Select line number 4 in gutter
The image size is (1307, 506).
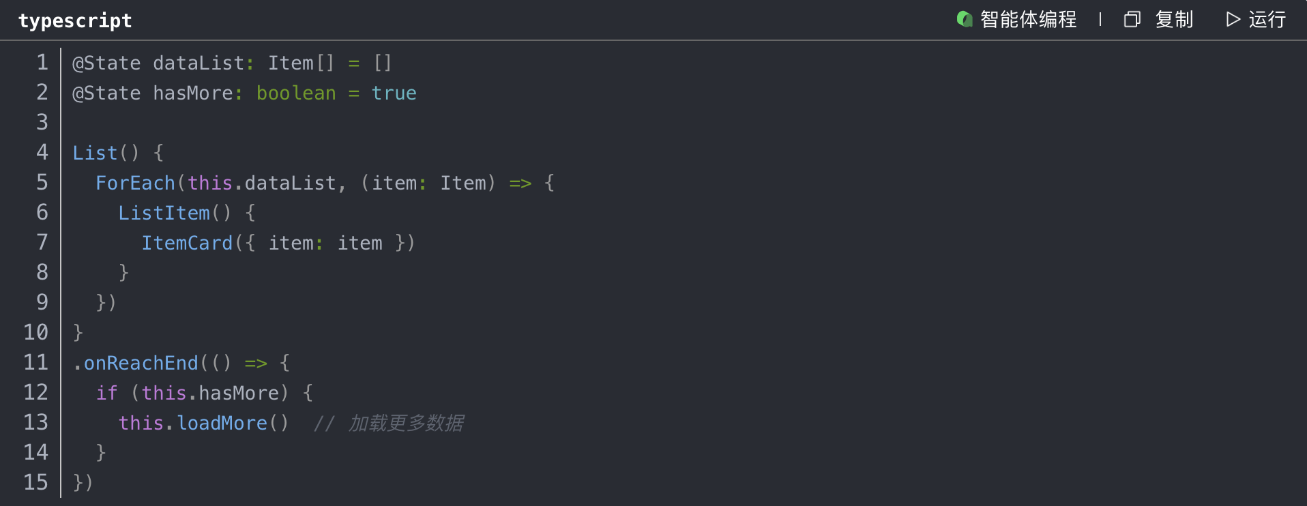pos(42,153)
